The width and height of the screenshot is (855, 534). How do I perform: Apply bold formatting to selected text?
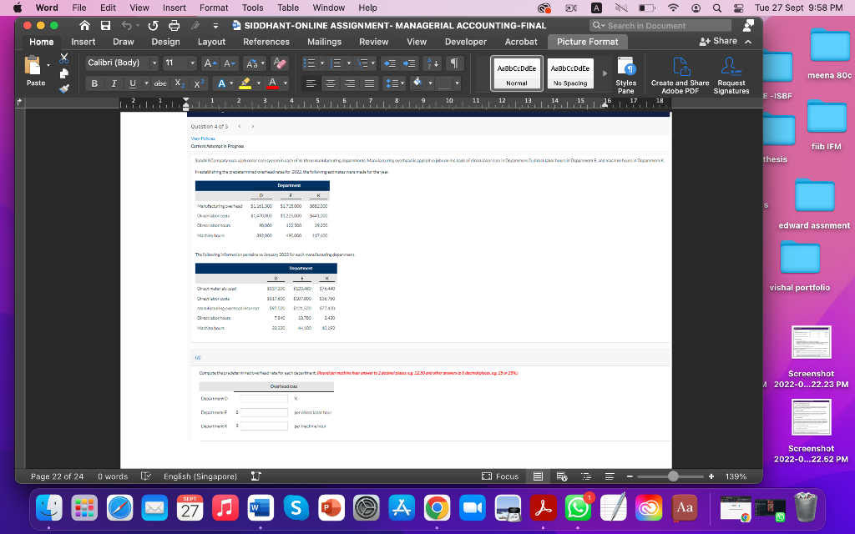point(94,83)
